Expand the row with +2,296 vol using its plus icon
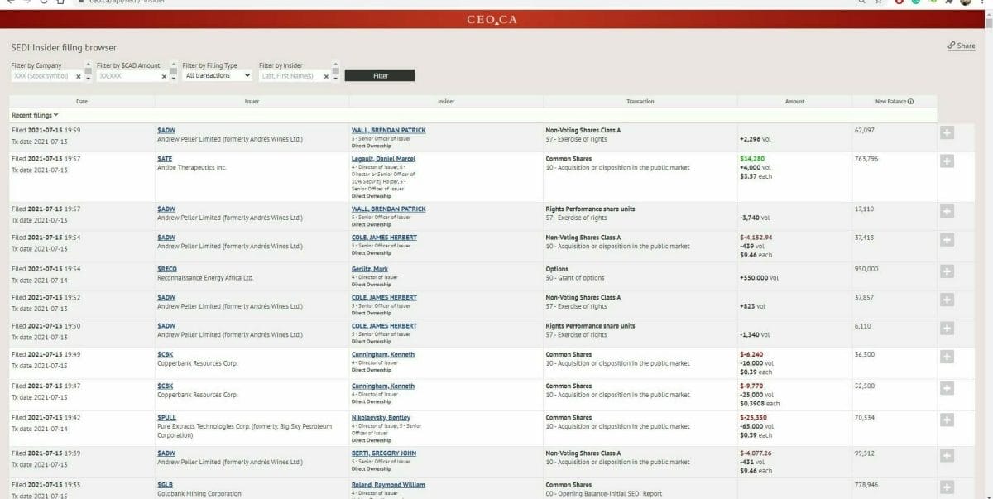993x499 pixels. point(947,132)
